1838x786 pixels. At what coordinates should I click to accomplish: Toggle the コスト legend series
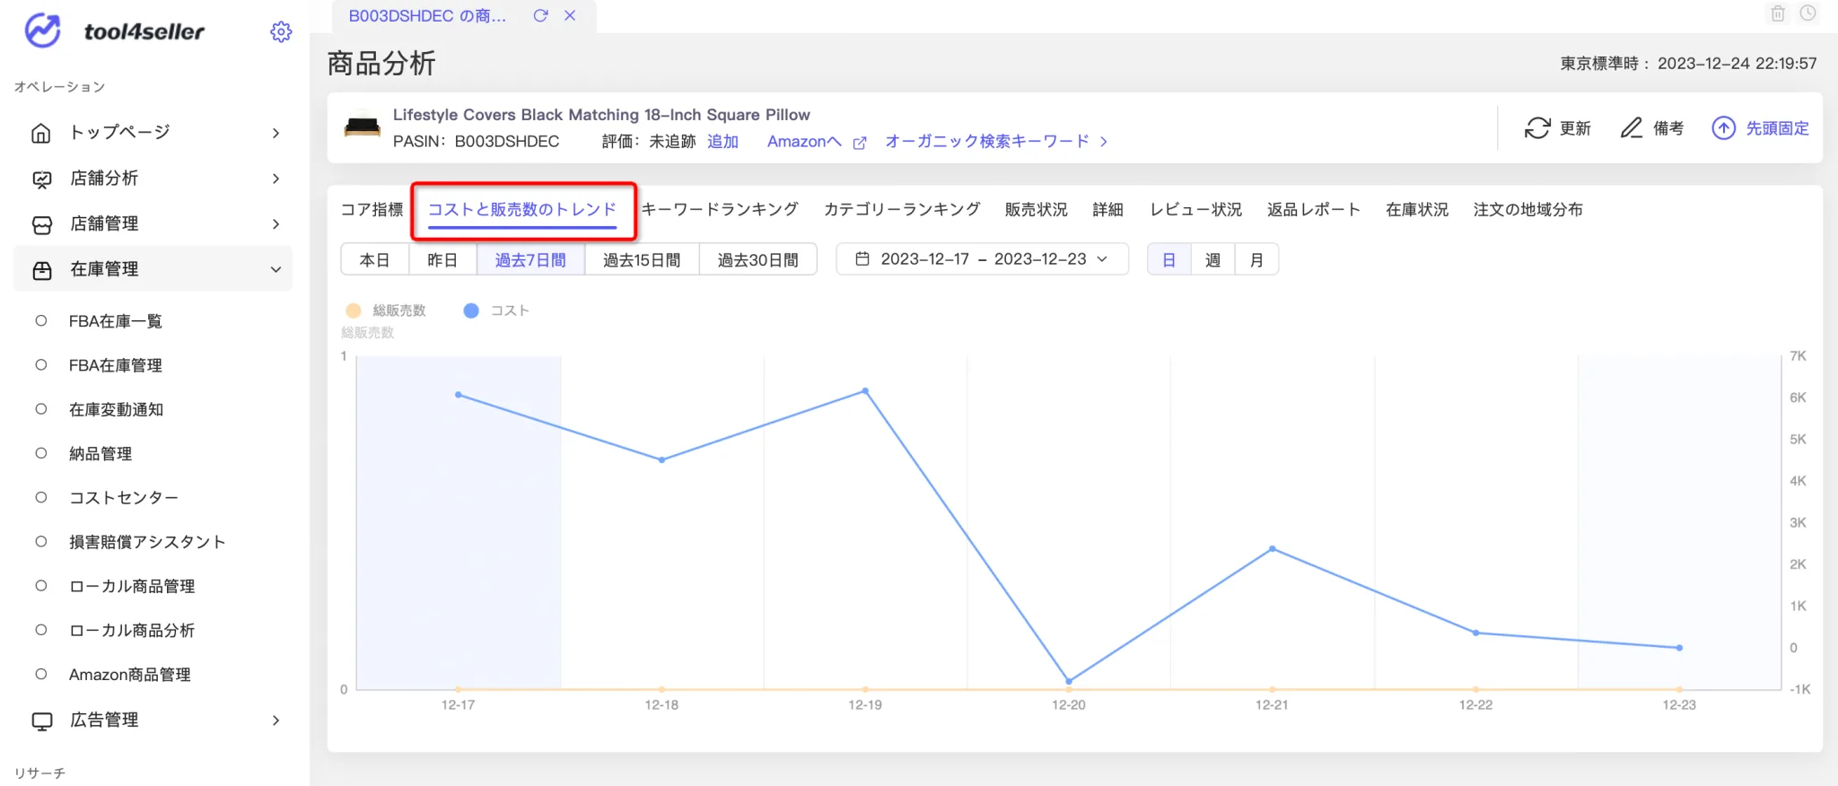pos(496,310)
